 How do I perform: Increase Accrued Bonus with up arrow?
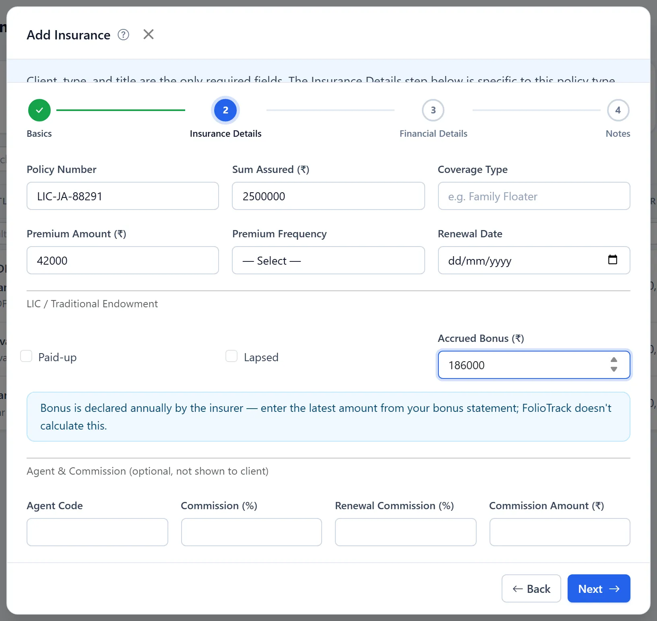614,360
